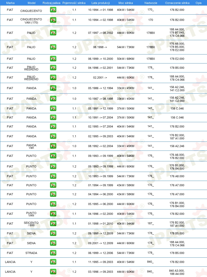Click the Nadwozie column header
This screenshot has height=277, width=207.
click(151, 3)
